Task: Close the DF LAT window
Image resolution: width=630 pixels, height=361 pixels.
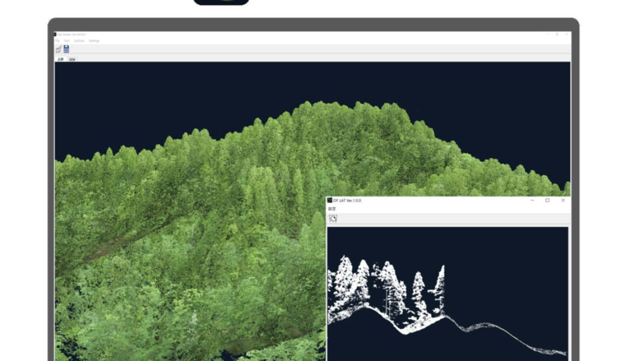Action: tap(563, 200)
